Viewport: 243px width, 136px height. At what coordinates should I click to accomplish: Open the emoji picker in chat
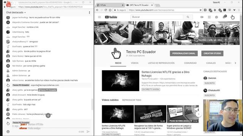pyautogui.click(x=8, y=131)
